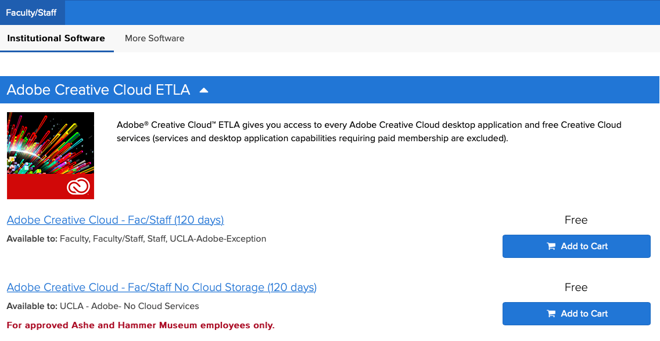This screenshot has height=341, width=660.
Task: Click the Adobe Creative Cloud product image
Action: point(51,156)
